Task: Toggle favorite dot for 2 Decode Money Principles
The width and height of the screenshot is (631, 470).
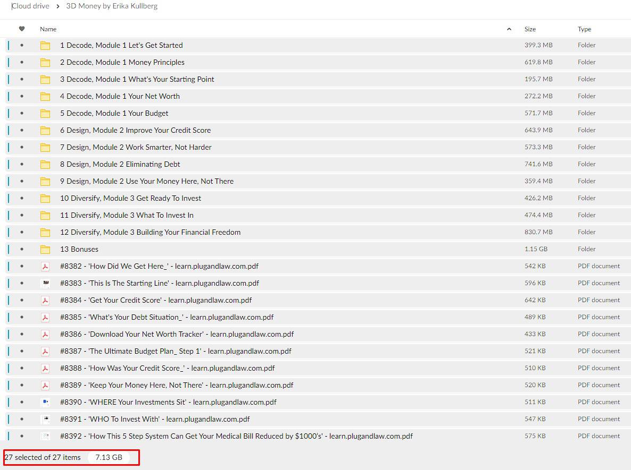Action: point(22,62)
